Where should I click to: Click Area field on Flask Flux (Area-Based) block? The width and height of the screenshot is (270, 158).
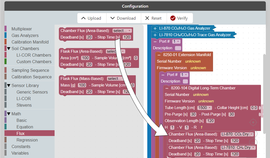coord(85,58)
